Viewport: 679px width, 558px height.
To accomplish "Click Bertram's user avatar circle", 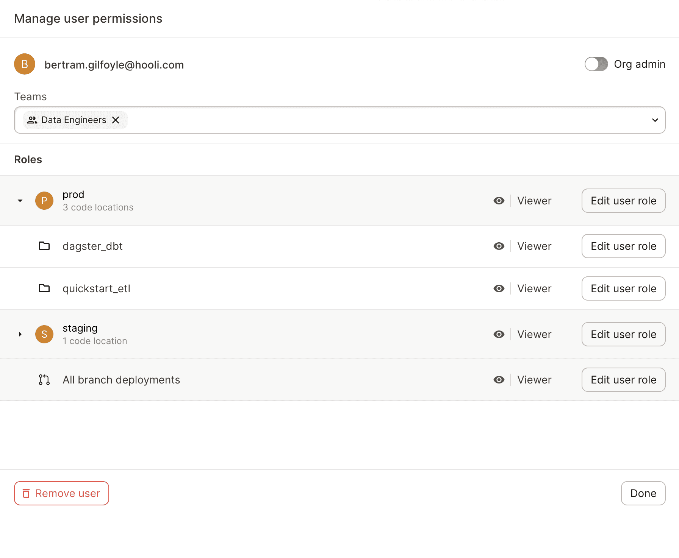I will point(24,64).
